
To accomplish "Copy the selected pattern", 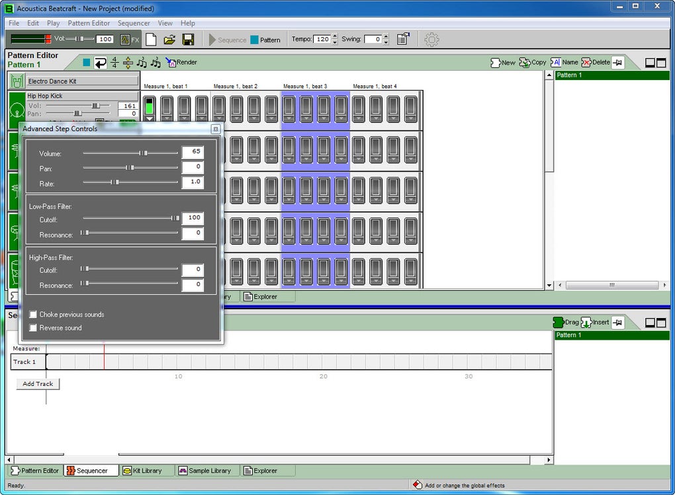I will [x=533, y=62].
